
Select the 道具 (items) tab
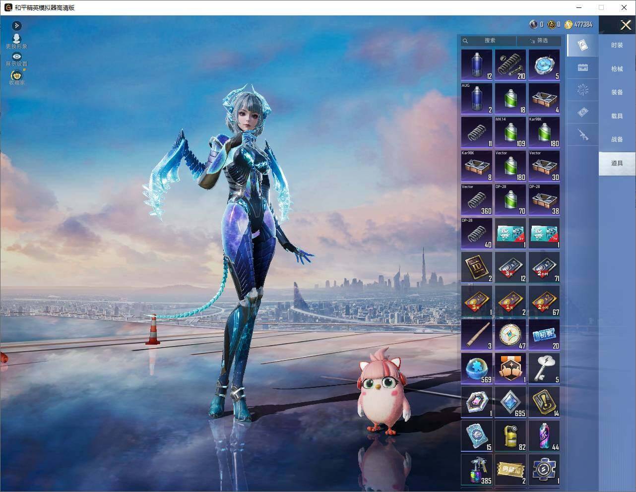pyautogui.click(x=617, y=163)
